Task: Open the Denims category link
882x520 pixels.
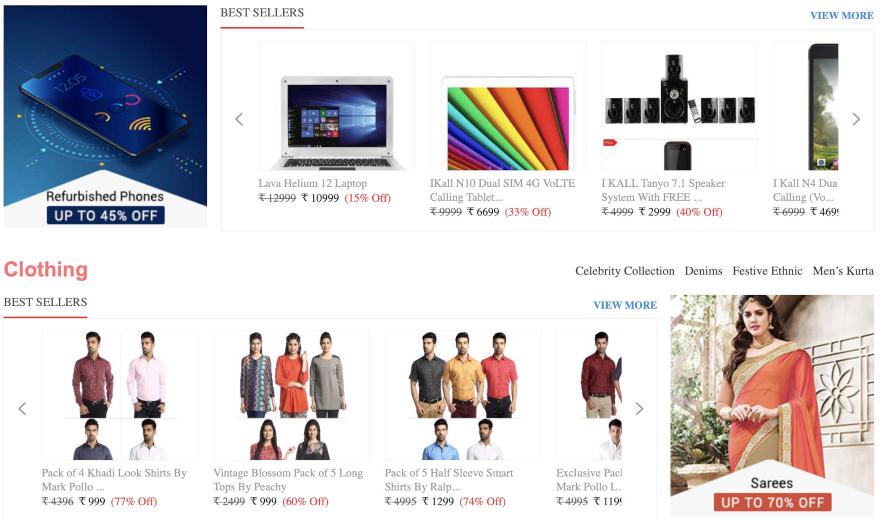Action: (703, 271)
